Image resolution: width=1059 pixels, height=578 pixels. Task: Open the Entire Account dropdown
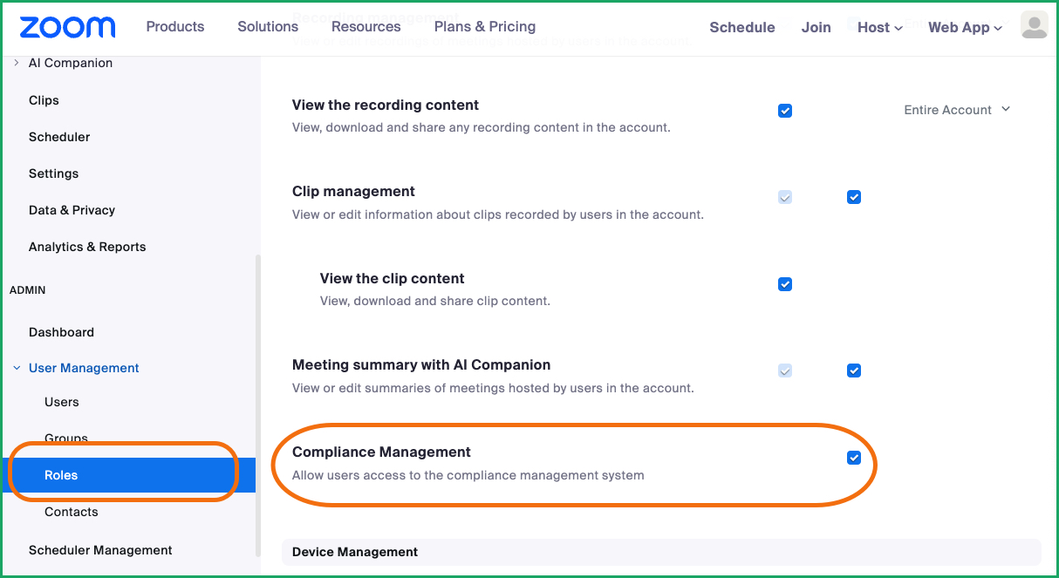(957, 110)
